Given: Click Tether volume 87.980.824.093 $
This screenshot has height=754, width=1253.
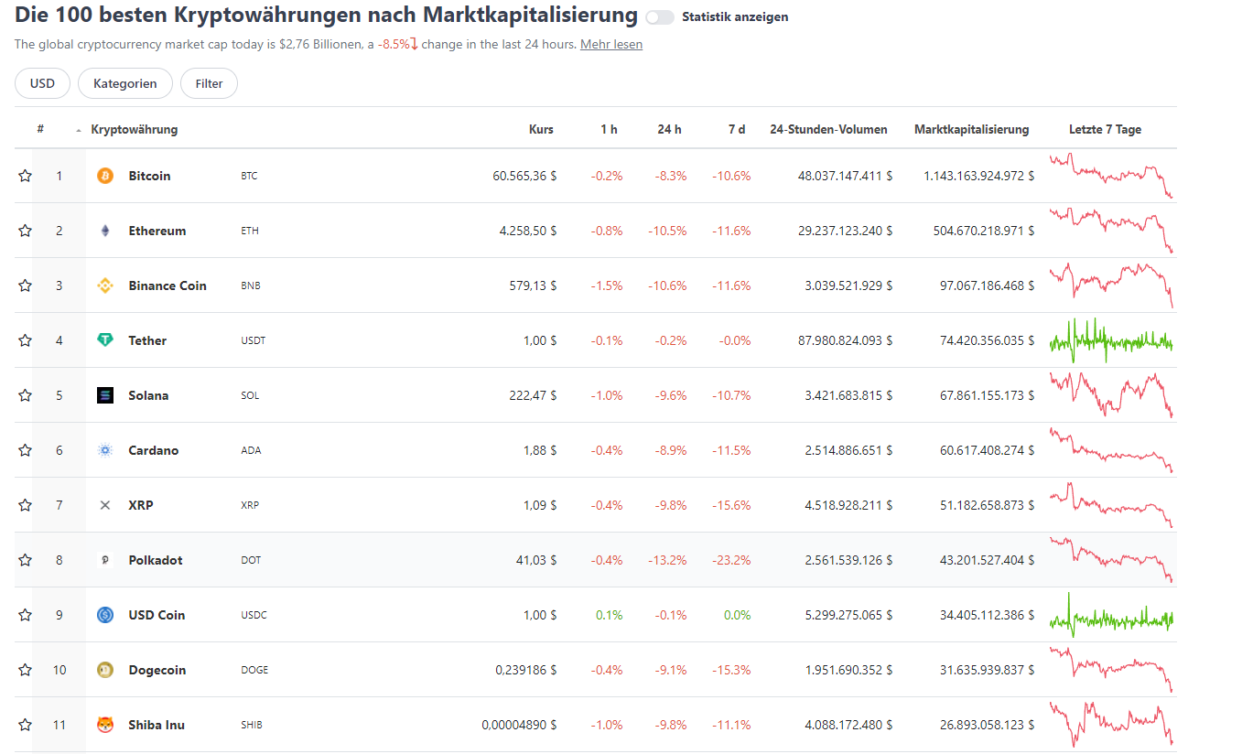Looking at the screenshot, I should tap(846, 340).
